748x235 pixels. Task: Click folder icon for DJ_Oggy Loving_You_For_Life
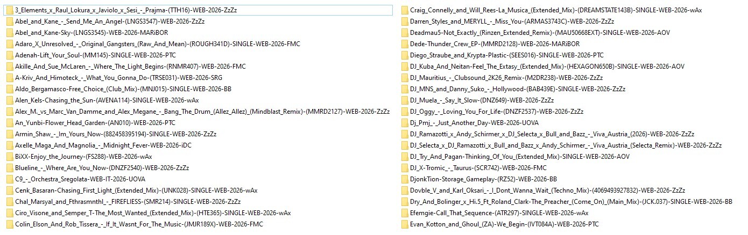click(404, 112)
